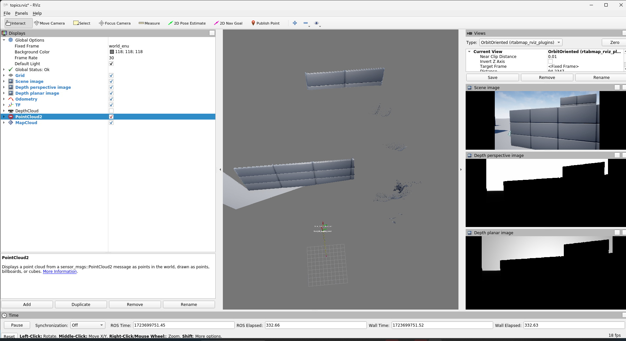Expand the PointCloud2 tree item

[4, 117]
